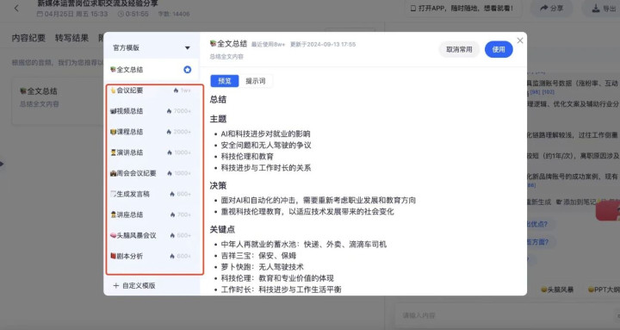Close the template dialog with X
The width and height of the screenshot is (620, 330).
[x=520, y=40]
